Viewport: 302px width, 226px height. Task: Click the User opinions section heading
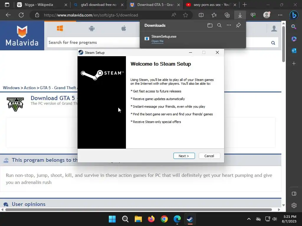coord(29,204)
